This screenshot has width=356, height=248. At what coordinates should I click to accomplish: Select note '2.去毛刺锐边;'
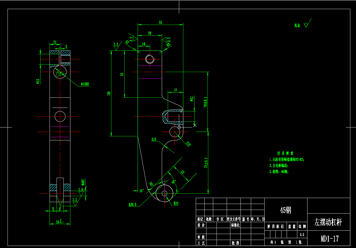pos(279,166)
